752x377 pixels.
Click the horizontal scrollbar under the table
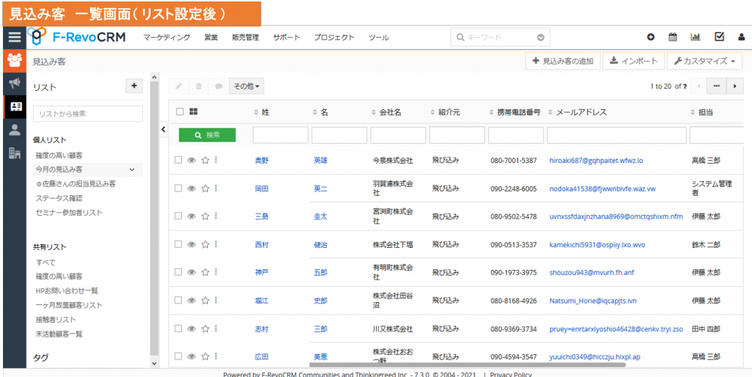pos(468,365)
